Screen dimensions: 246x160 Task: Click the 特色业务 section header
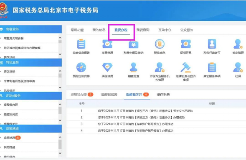point(31,62)
